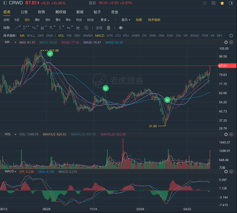The height and width of the screenshot is (213, 237).
Task: Close the VOL indicator panel
Action: click(231, 134)
